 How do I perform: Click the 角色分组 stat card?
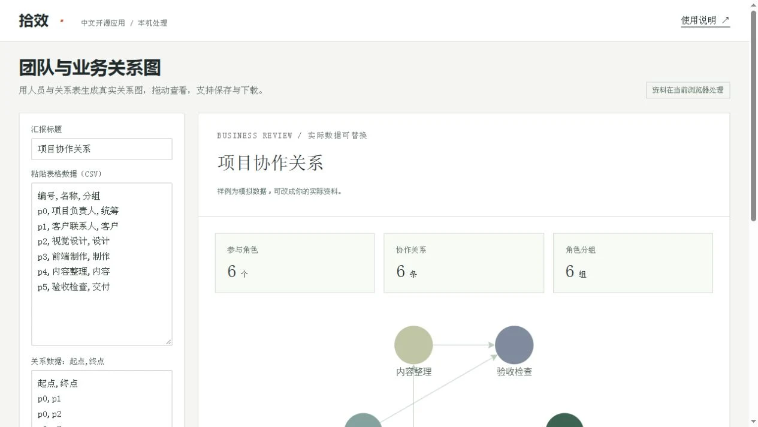[x=633, y=263]
